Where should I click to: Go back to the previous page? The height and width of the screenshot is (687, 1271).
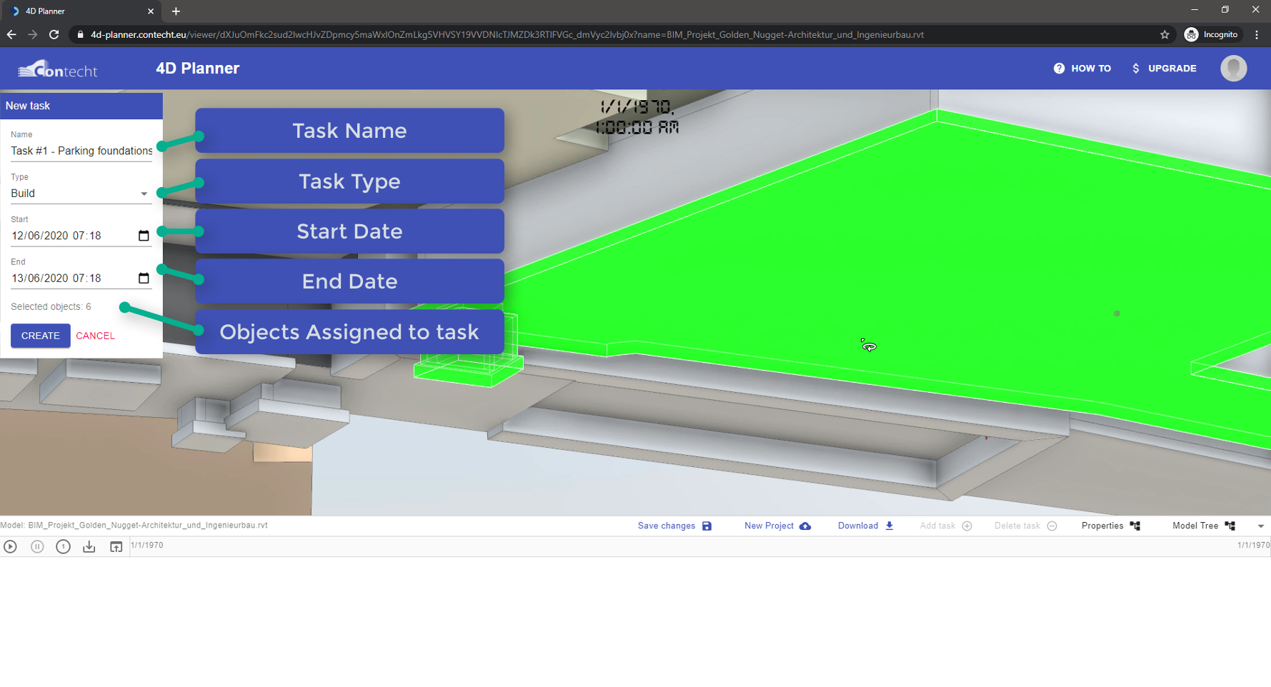click(x=11, y=34)
